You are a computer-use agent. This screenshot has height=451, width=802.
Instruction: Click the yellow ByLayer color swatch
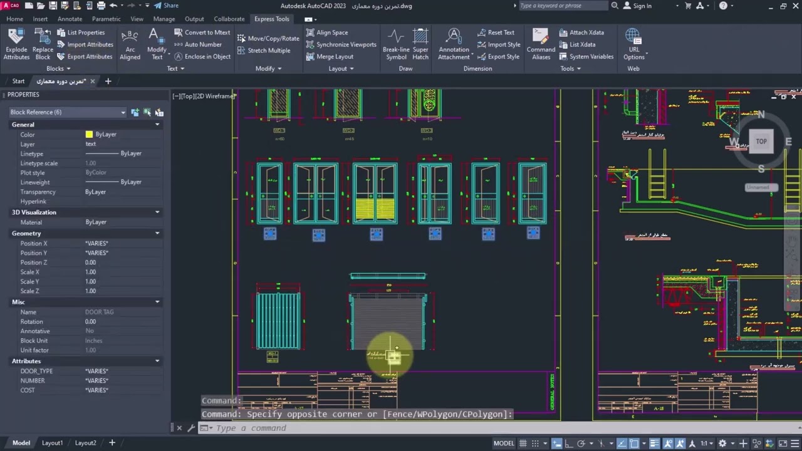click(x=89, y=135)
